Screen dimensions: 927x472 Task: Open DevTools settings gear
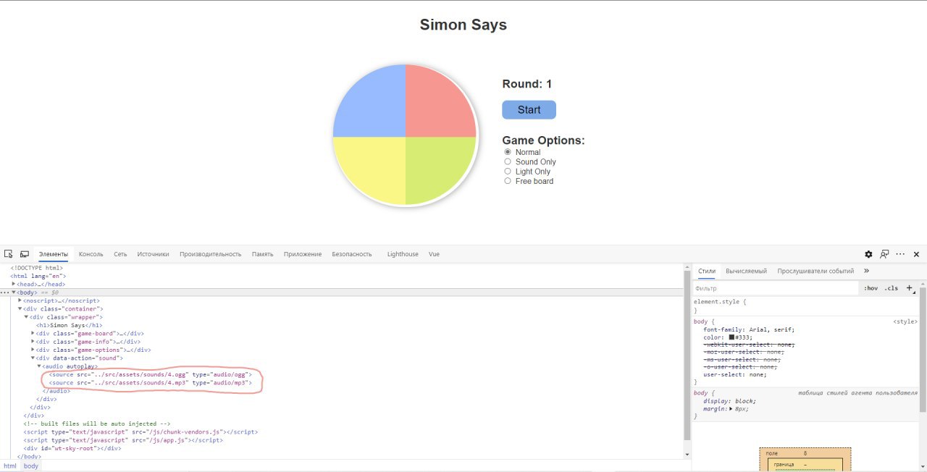(x=868, y=254)
